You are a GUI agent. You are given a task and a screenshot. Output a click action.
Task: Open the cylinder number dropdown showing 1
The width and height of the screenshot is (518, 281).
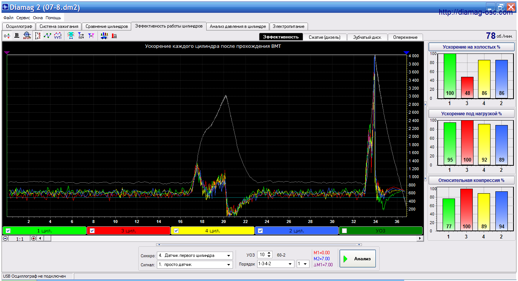click(303, 264)
